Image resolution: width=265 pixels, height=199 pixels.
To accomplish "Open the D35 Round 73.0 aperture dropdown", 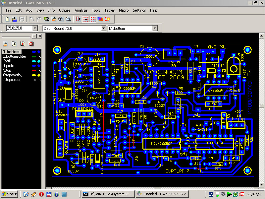I will click(103, 29).
